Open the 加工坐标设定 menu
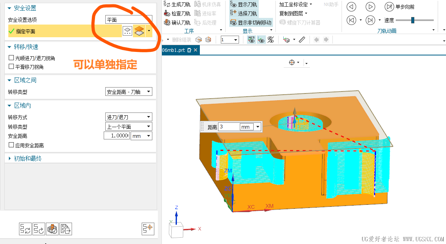The height and width of the screenshot is (244, 446). coord(296,4)
